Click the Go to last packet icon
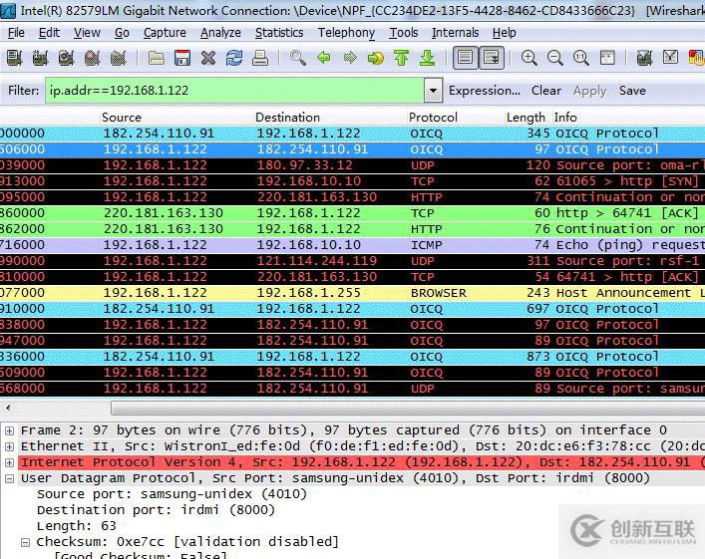 [427, 59]
